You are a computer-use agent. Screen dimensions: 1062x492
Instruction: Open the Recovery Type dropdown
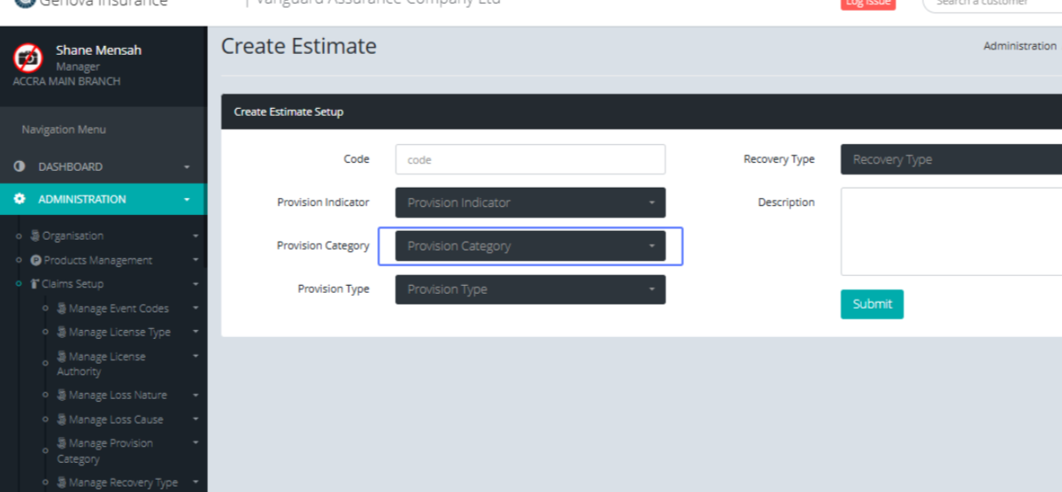click(x=950, y=160)
